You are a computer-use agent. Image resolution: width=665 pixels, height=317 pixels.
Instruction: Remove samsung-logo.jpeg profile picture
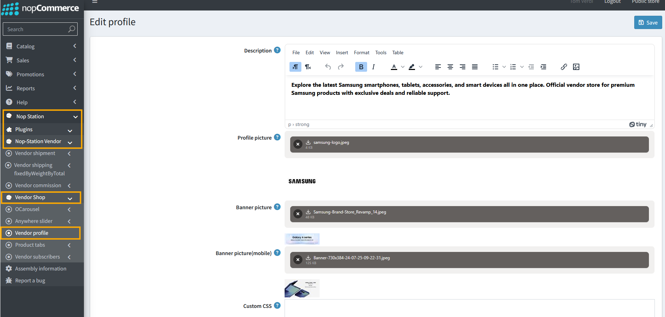(298, 144)
